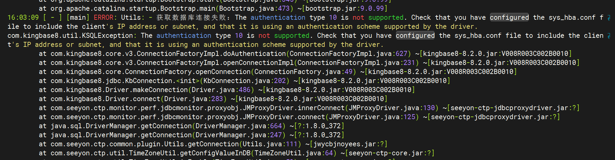Click "TimeZoneUtil.java:64" reference

click(294, 153)
